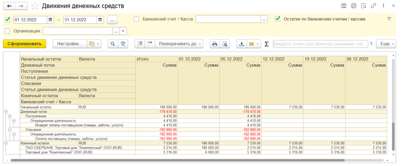401x166 pixels.
Task: Click the filter funnel icon
Action: [389, 19]
